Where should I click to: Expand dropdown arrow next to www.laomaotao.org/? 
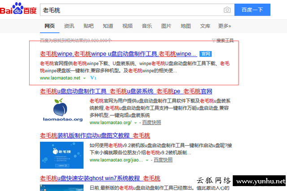135,123
